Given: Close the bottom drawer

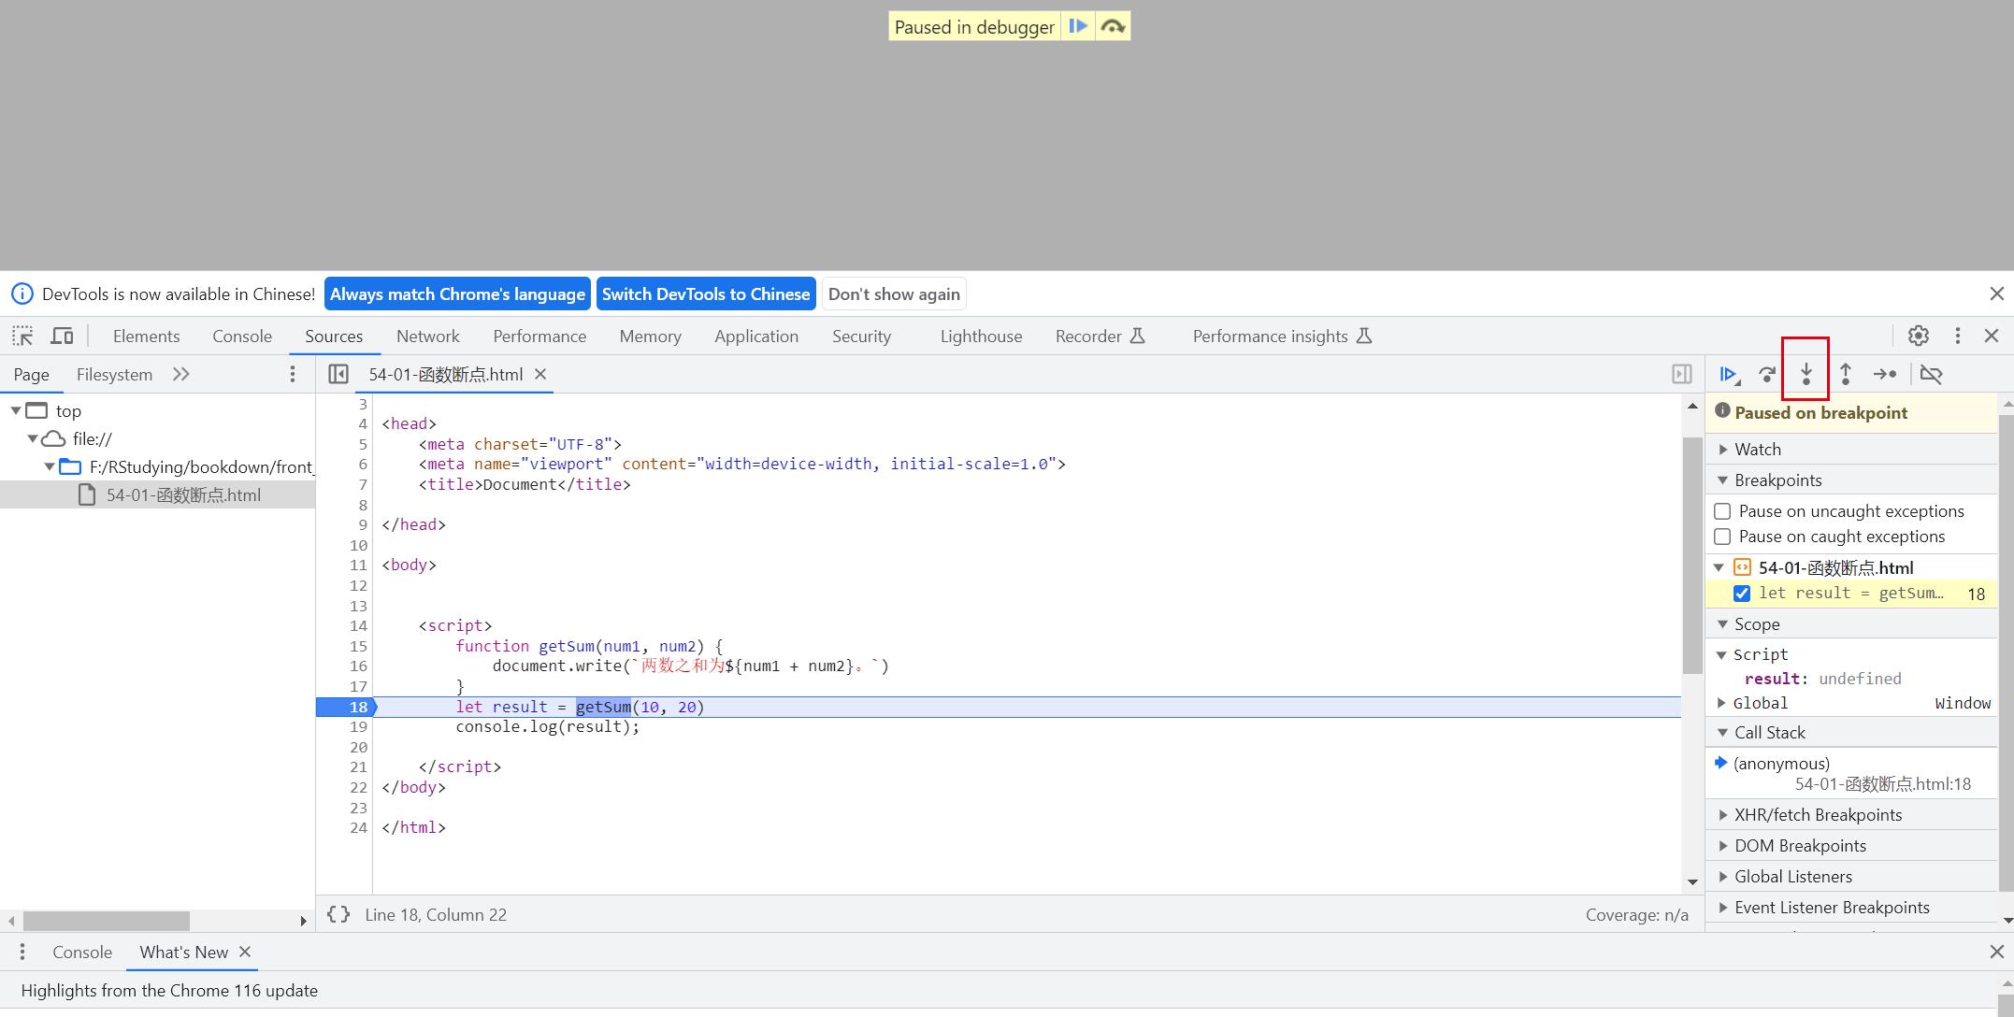Looking at the screenshot, I should click(1996, 952).
